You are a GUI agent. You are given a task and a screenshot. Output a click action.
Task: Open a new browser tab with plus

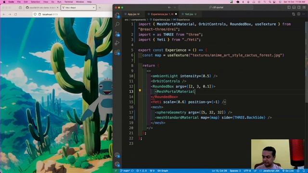click(100, 8)
